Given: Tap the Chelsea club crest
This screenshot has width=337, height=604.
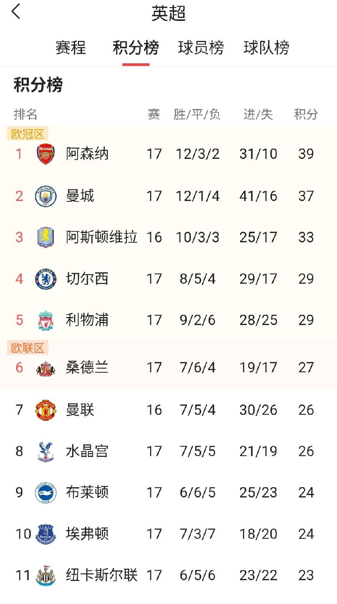Looking at the screenshot, I should [x=46, y=279].
